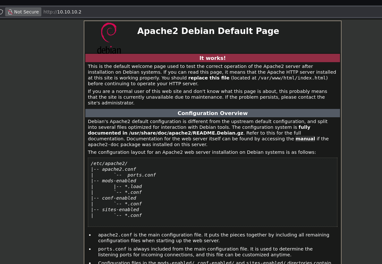This screenshot has height=264, width=382.
Task: Click the dark title bar above the toolbar
Action: point(191,3)
